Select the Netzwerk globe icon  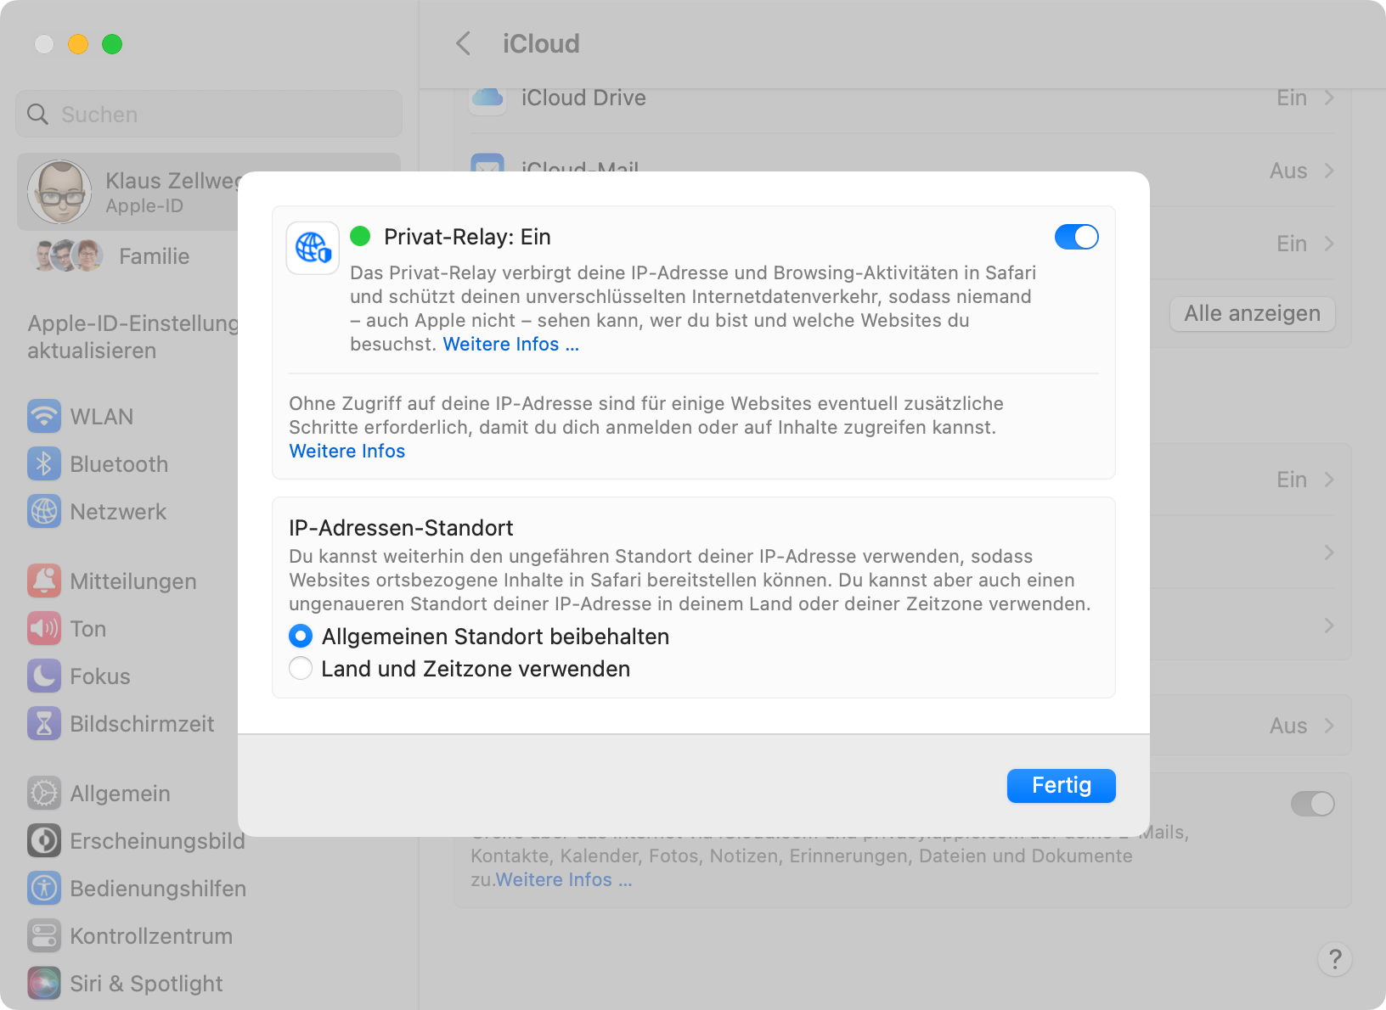(x=44, y=511)
